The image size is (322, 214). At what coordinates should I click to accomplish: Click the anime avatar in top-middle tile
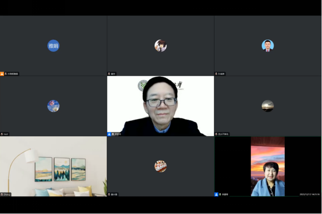coord(161,46)
